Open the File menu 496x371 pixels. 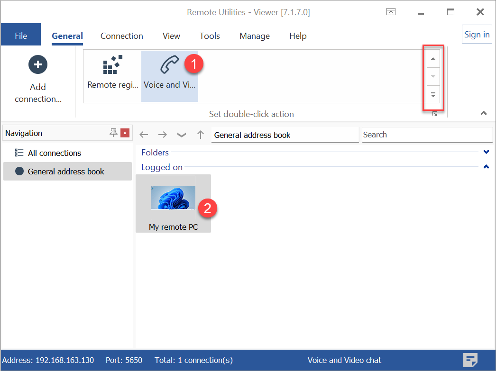21,36
